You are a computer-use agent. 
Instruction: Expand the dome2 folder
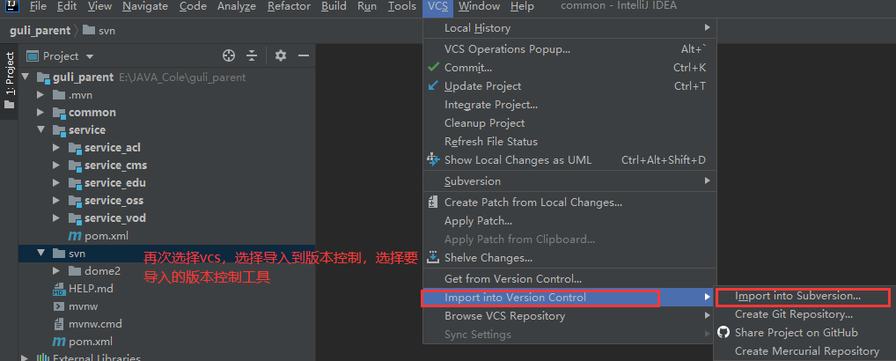pos(56,270)
